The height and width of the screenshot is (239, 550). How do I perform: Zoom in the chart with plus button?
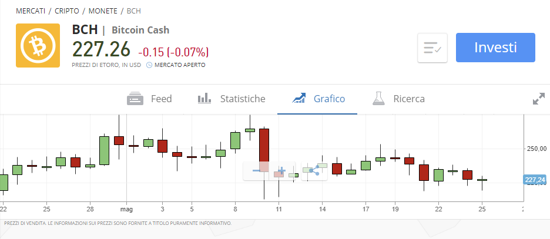(282, 171)
